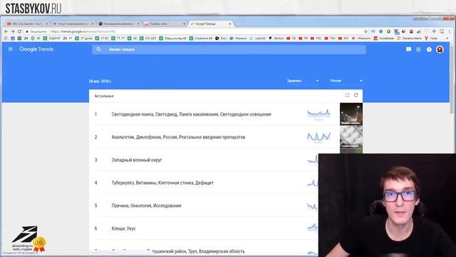Click sparkline chart of Анальгетик row
Screen dimensions: 456x257
(318, 136)
